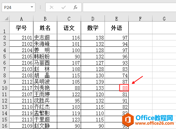Click the 数学 score 133 cell
176x129 pixels.
tap(93, 88)
